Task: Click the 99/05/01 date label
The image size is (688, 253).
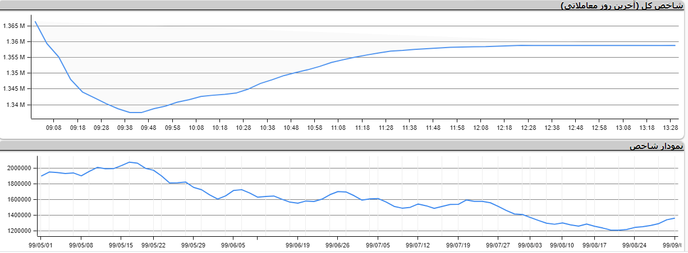Action: pyautogui.click(x=41, y=245)
